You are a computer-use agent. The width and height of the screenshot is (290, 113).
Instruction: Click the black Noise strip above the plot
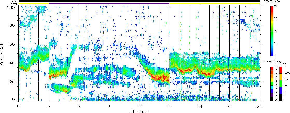[139, 1]
